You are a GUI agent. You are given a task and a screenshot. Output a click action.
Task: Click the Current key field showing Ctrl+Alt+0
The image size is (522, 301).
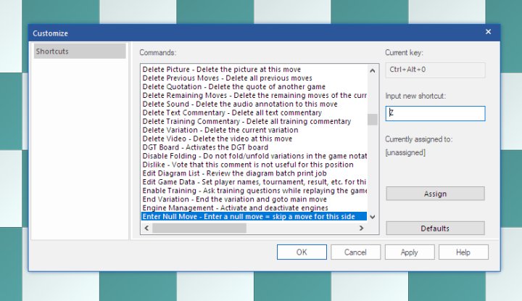(x=435, y=70)
